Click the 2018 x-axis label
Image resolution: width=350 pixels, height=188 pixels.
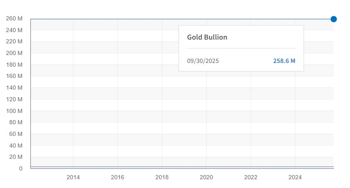[x=162, y=177]
